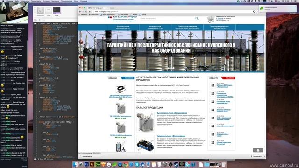Open Sketch from the Dock

pos(103,164)
